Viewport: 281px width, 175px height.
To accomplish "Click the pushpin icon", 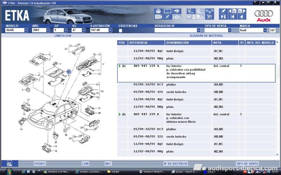I will (223, 11).
